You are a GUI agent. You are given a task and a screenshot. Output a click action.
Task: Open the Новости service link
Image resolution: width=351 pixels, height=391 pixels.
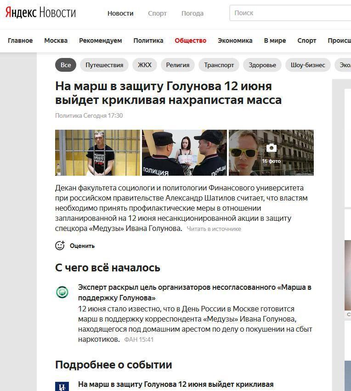click(120, 13)
